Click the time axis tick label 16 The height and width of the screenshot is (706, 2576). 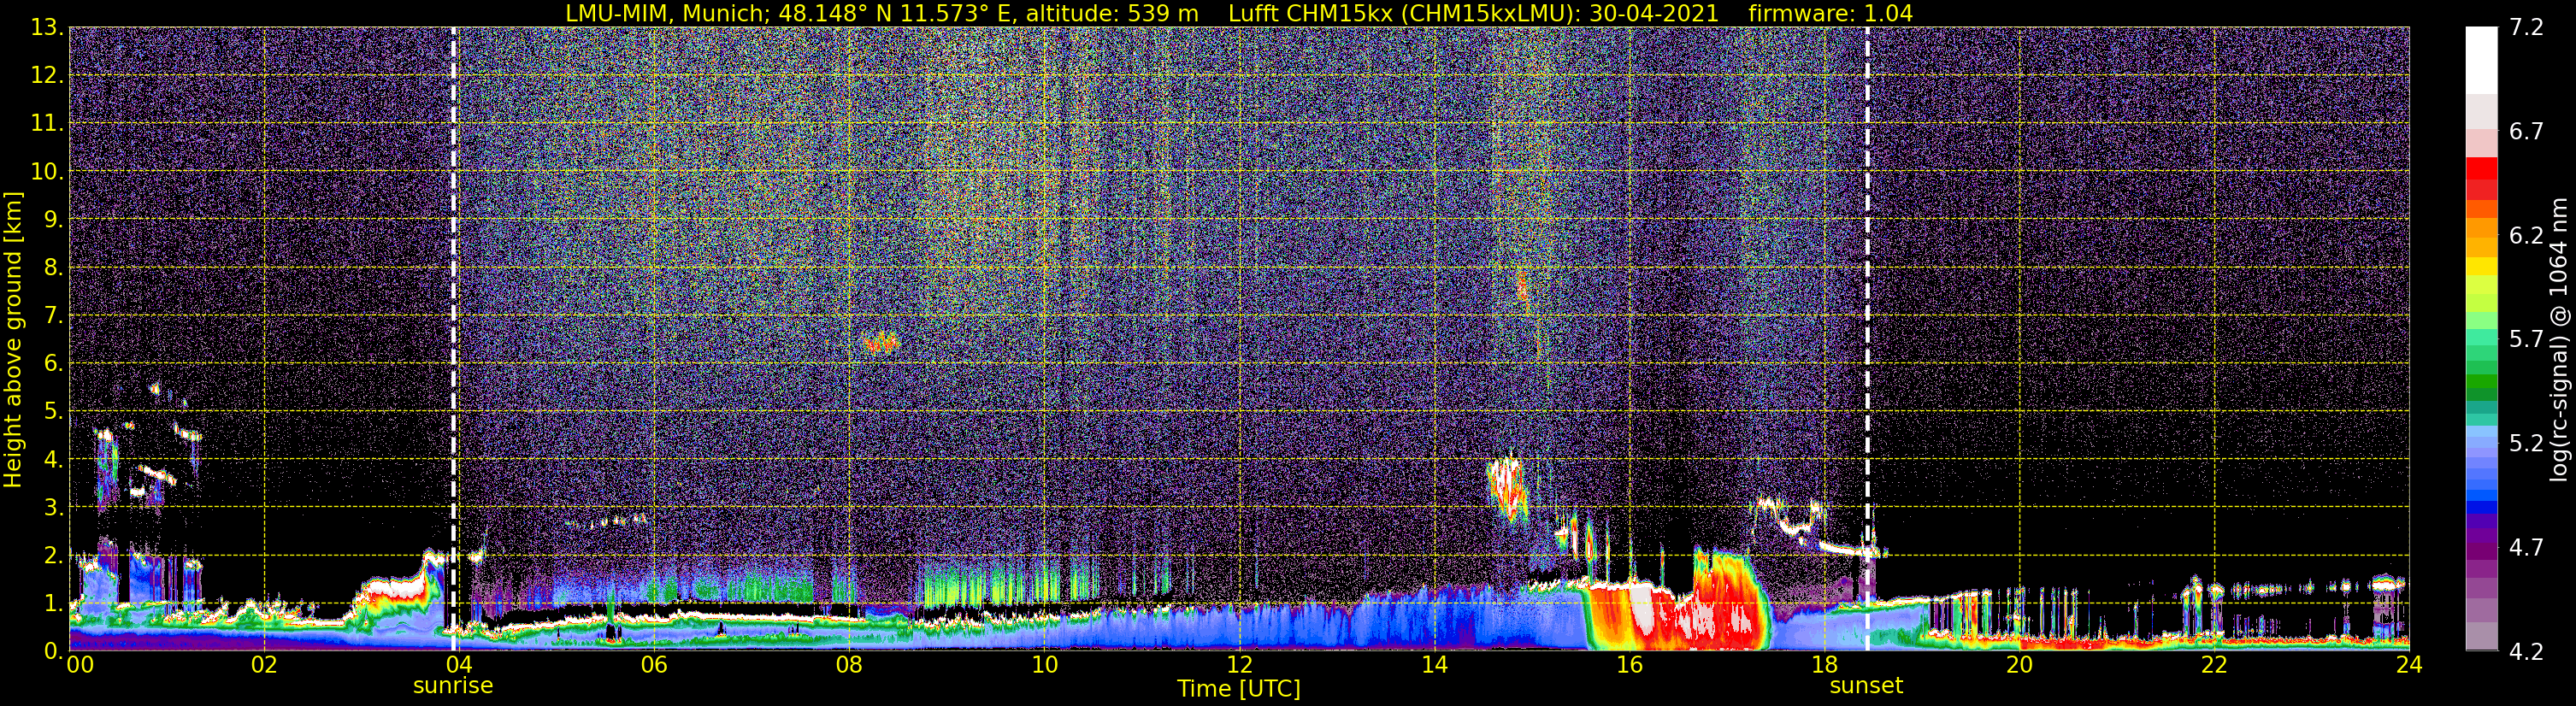[1629, 666]
